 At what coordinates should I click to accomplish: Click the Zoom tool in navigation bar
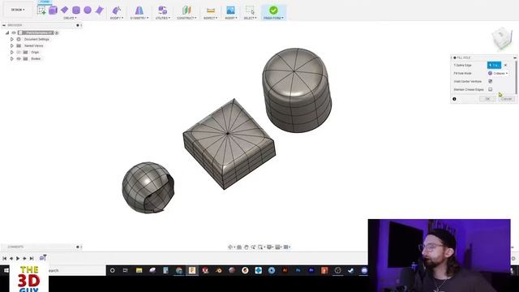coord(253,247)
